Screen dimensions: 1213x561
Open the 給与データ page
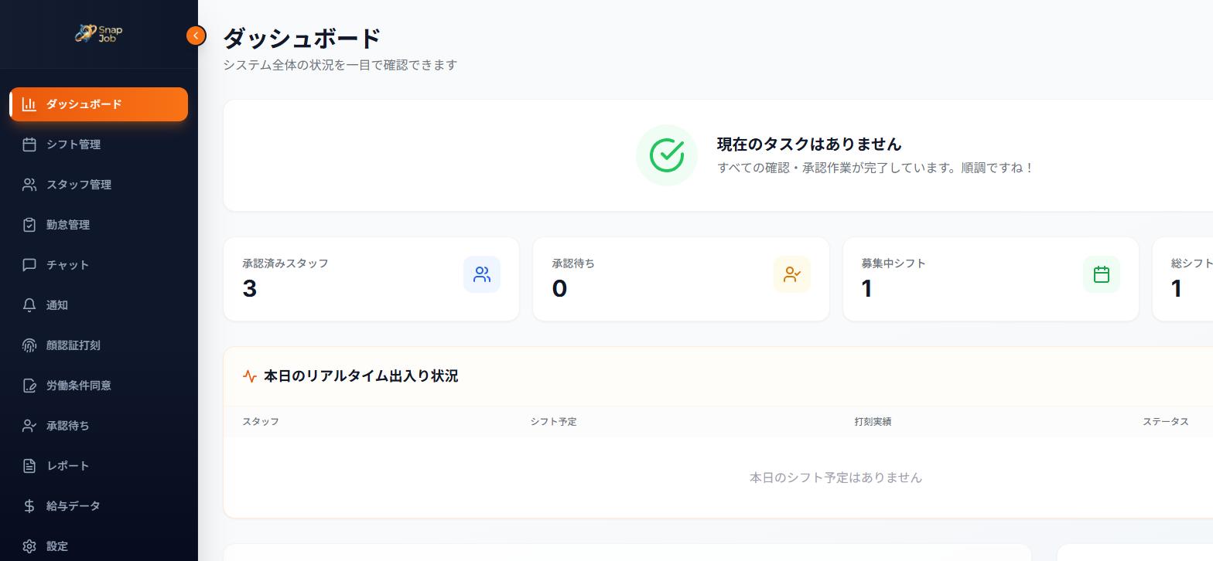(x=98, y=506)
